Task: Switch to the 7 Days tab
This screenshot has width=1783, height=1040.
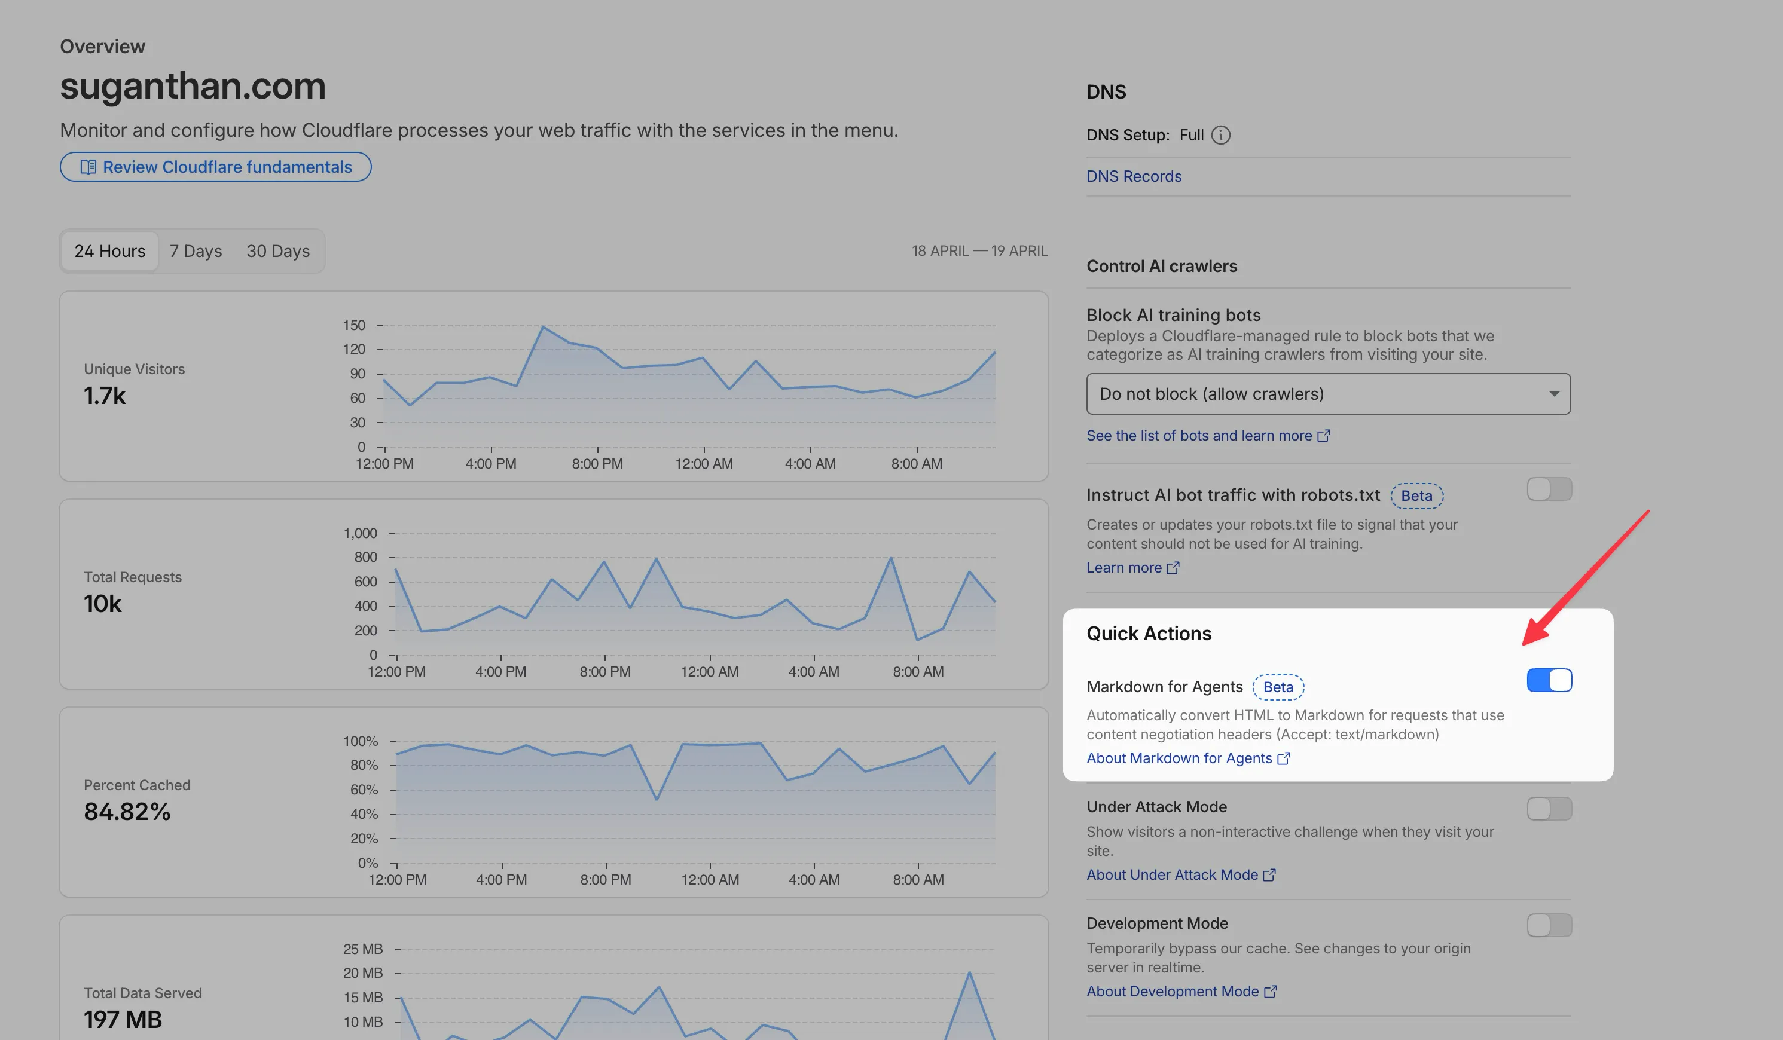Action: point(196,251)
